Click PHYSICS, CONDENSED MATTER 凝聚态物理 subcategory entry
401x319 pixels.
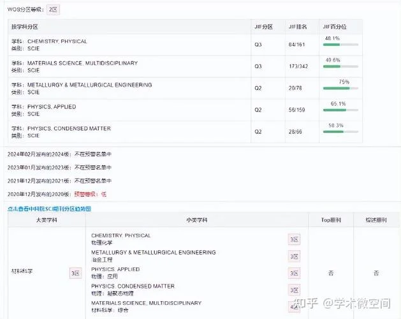133,290
